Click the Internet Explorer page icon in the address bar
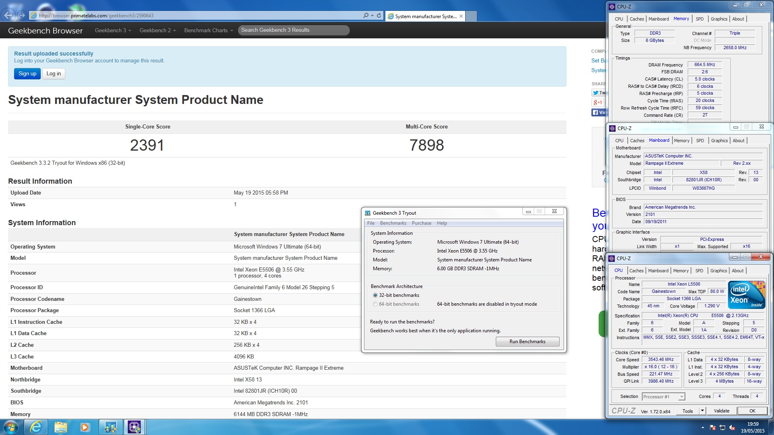The height and width of the screenshot is (435, 774). click(34, 15)
